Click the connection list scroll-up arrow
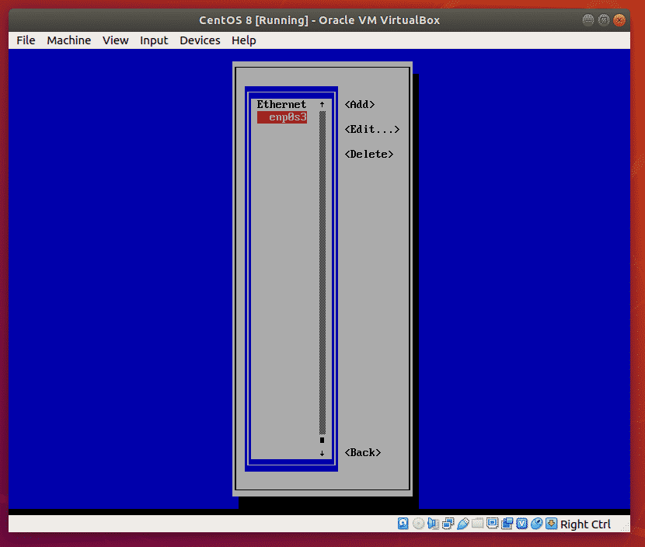Viewport: 645px width, 547px height. (x=322, y=104)
